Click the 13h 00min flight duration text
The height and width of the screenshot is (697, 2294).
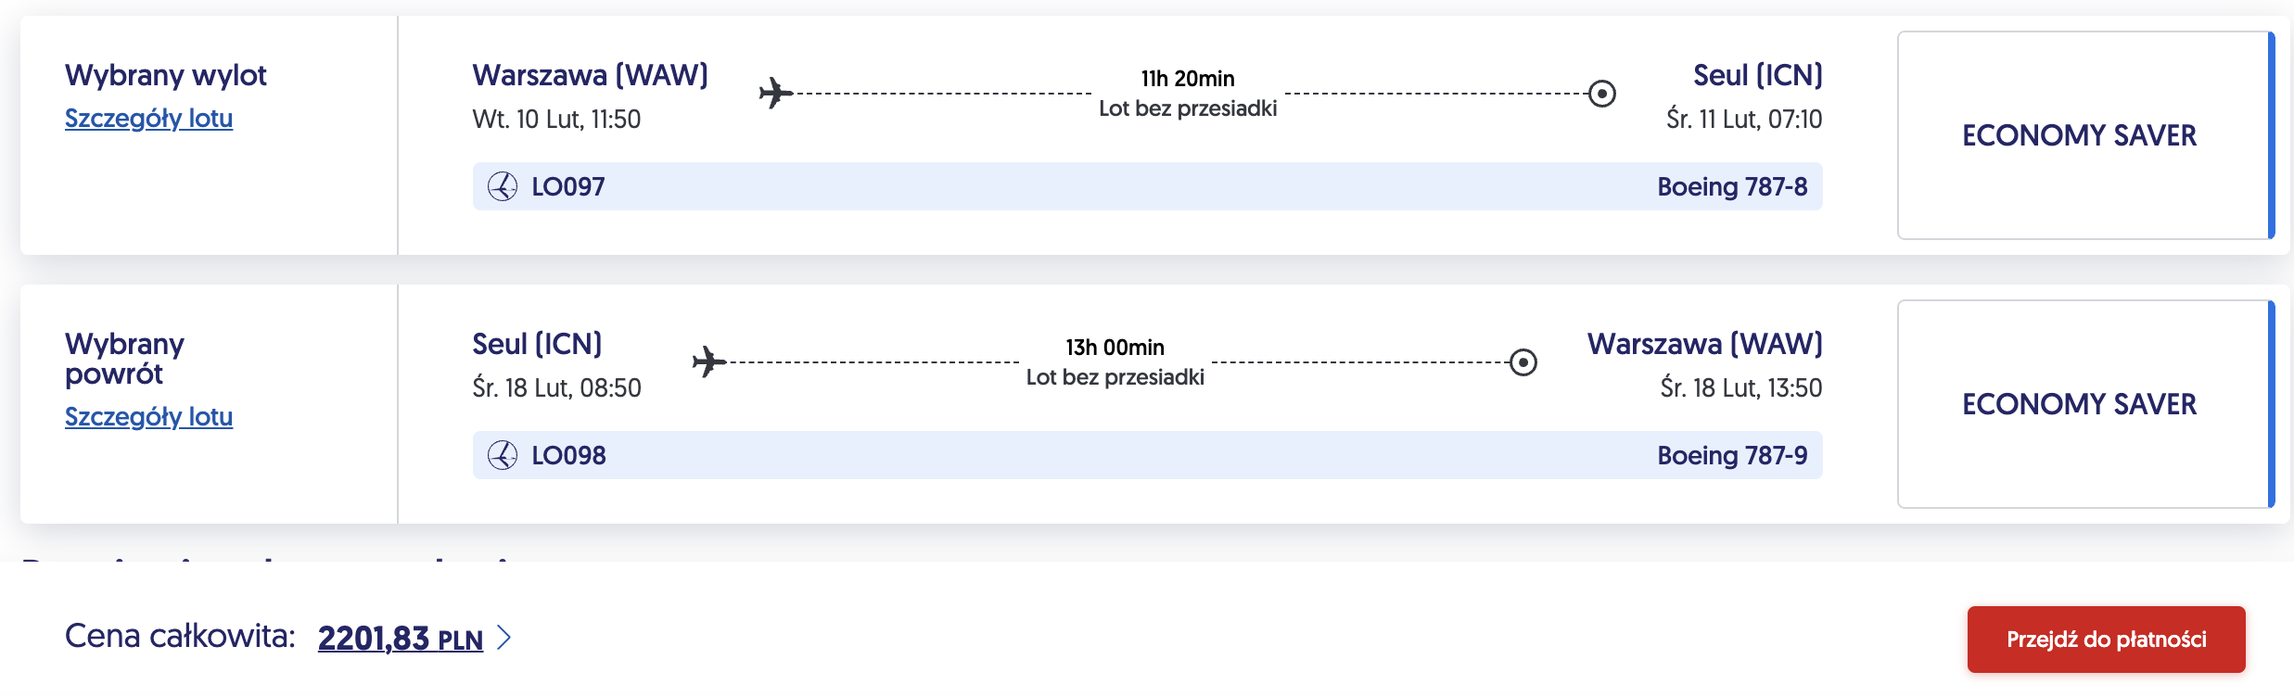[x=1115, y=348]
